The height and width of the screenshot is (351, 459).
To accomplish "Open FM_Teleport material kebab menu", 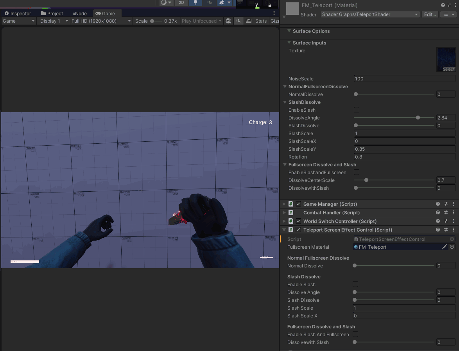I will click(455, 5).
